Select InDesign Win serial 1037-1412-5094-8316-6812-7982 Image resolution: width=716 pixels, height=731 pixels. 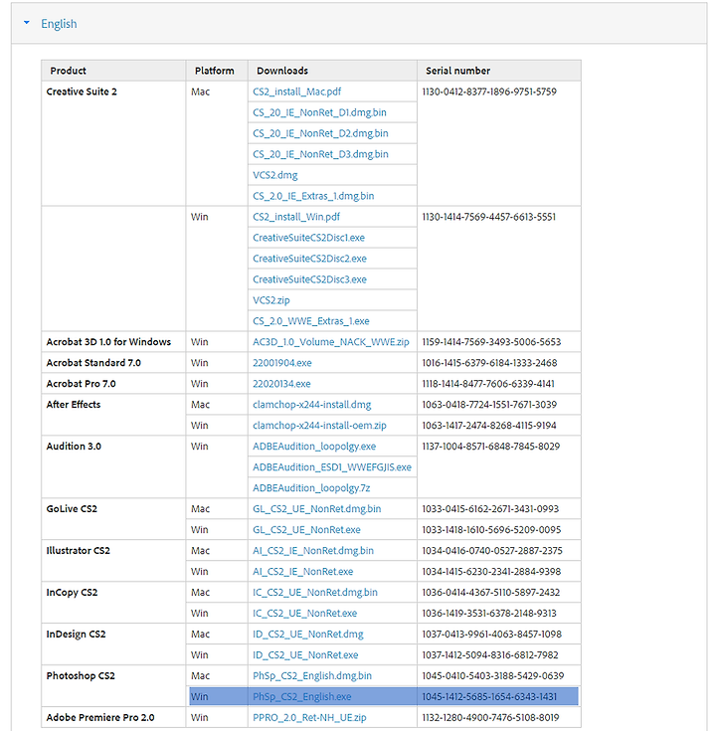point(490,655)
